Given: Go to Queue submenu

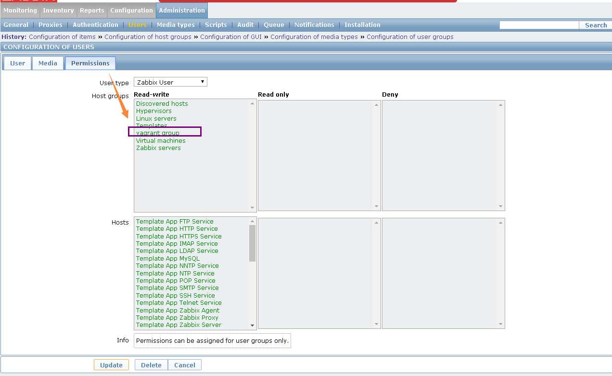Looking at the screenshot, I should [274, 25].
